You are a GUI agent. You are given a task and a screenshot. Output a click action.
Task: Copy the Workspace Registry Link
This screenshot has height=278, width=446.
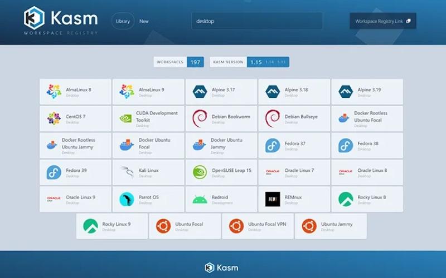tap(383, 21)
